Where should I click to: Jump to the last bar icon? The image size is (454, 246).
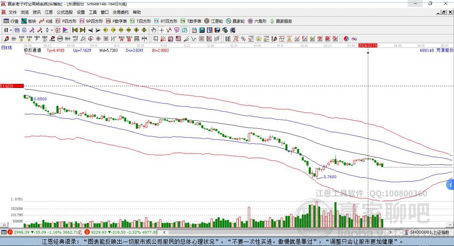click(82, 30)
